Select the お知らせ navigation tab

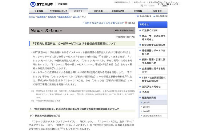click(78, 11)
